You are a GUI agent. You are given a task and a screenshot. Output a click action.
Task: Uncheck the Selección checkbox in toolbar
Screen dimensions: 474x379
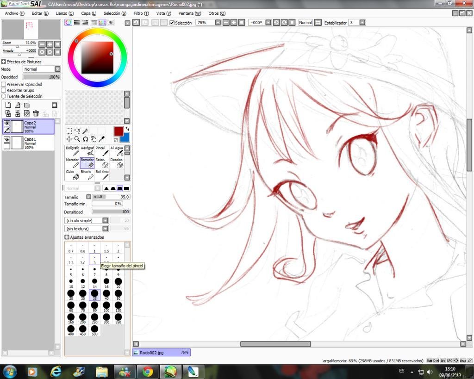172,23
